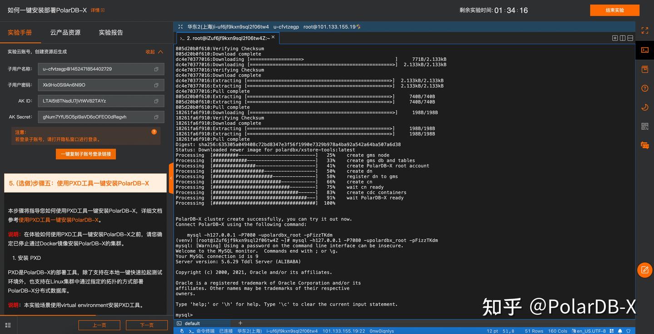Screen dimensions: 654x334
Task: Copy the 子用户名称 value
Action: pyautogui.click(x=156, y=69)
